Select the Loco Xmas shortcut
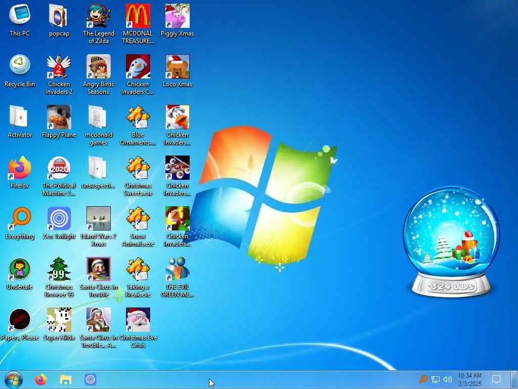This screenshot has height=389, width=518. (x=178, y=71)
